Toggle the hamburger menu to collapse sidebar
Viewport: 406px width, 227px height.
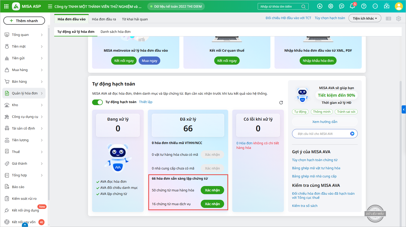click(50, 6)
